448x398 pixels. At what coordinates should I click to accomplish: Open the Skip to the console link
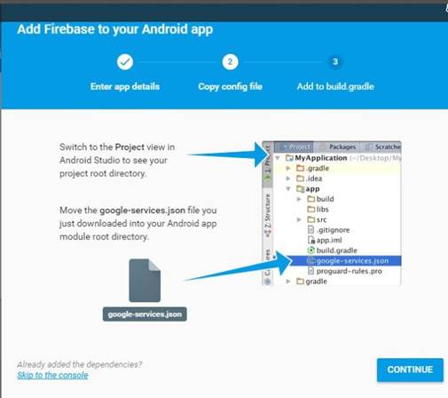tap(52, 375)
